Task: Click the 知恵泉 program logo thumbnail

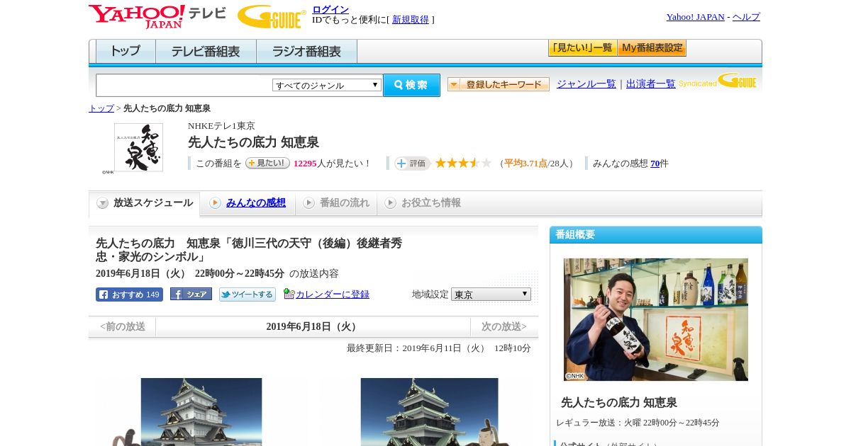Action: [x=138, y=147]
